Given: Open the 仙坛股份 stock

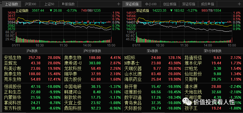Looking at the screenshot, I should 213,74.
